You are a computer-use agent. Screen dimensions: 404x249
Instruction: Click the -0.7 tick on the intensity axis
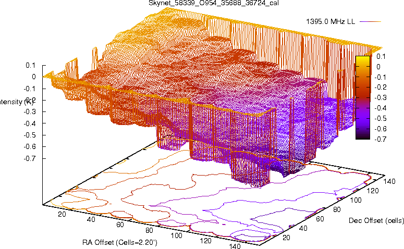(x=30, y=158)
